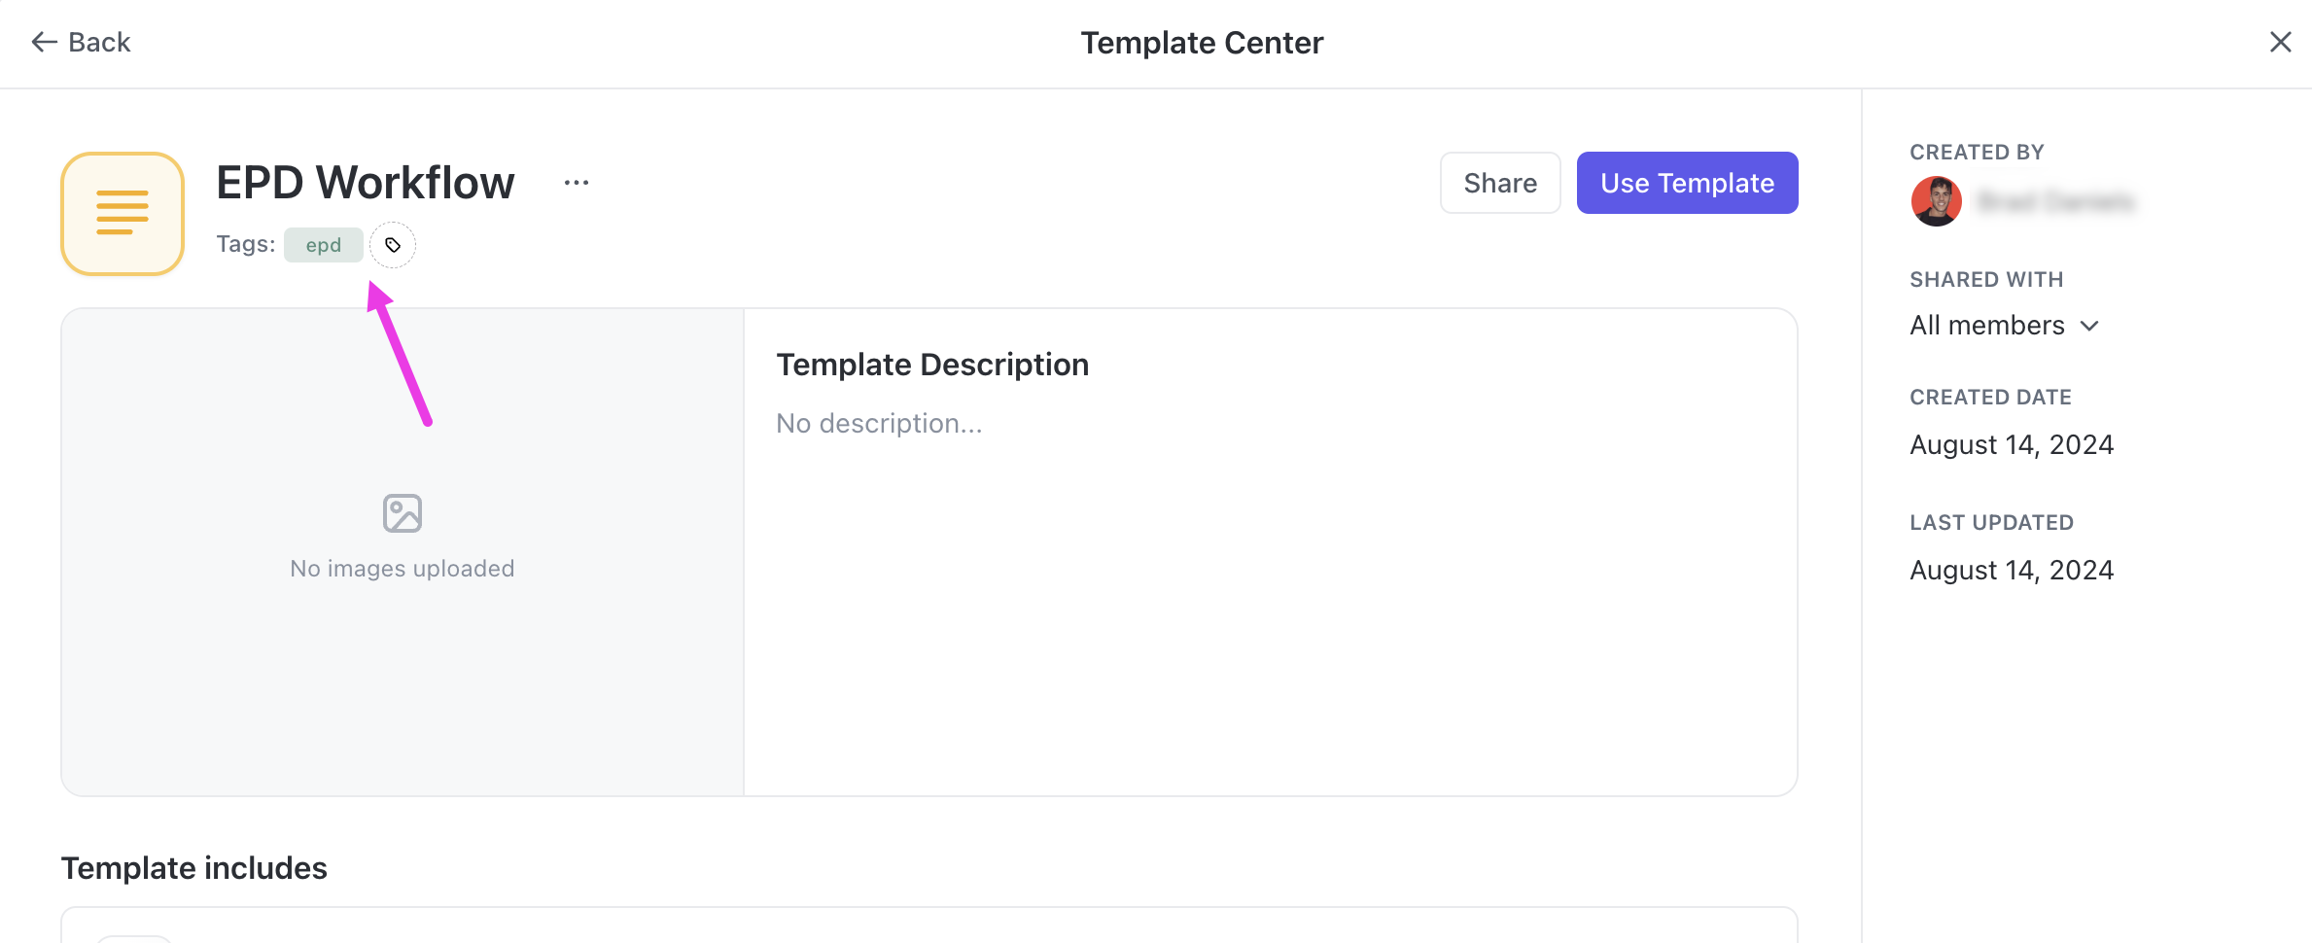The height and width of the screenshot is (943, 2312).
Task: Click the Back arrow icon
Action: tap(44, 42)
